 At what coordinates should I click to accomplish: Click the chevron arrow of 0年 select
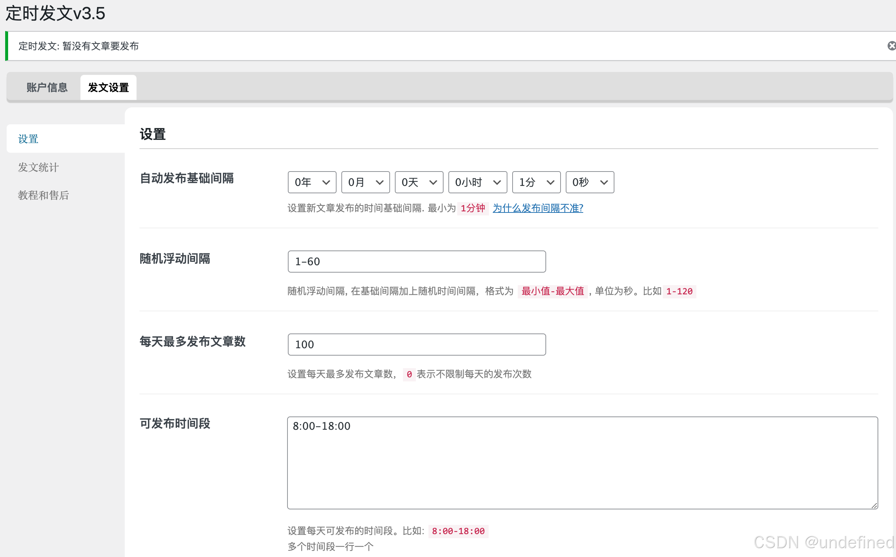[x=326, y=182]
